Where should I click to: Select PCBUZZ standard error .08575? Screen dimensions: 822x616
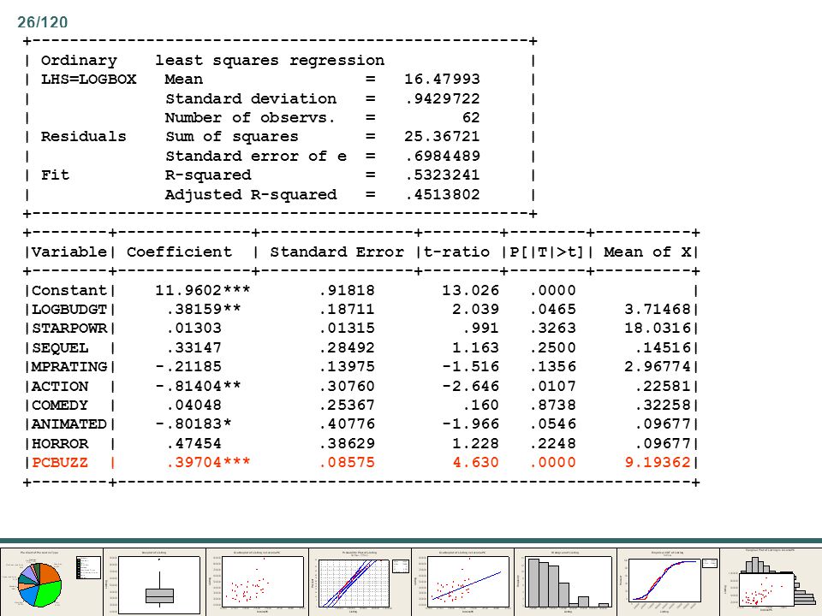[347, 463]
